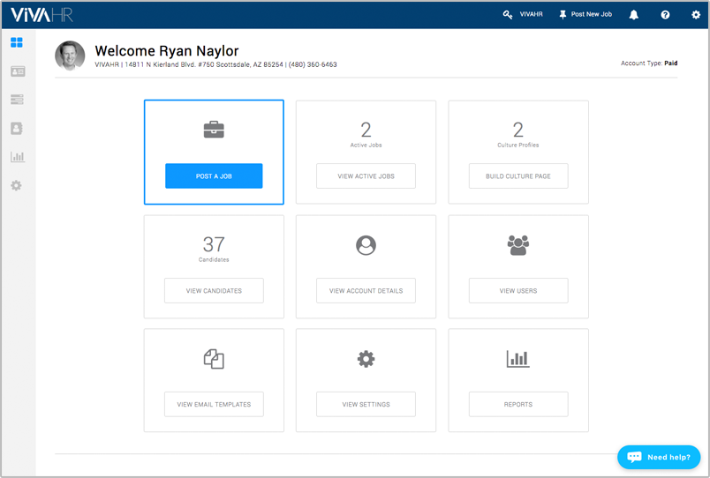
Task: Open the Need help? chat button
Action: pyautogui.click(x=659, y=457)
